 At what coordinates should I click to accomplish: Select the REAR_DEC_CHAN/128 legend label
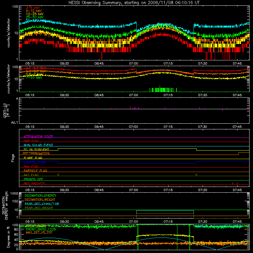pyautogui.click(x=42, y=204)
